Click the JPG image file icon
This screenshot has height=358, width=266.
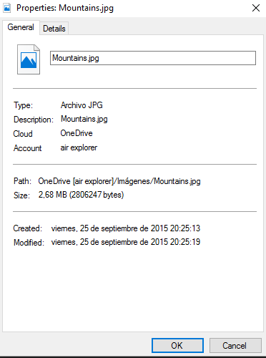coord(29,59)
